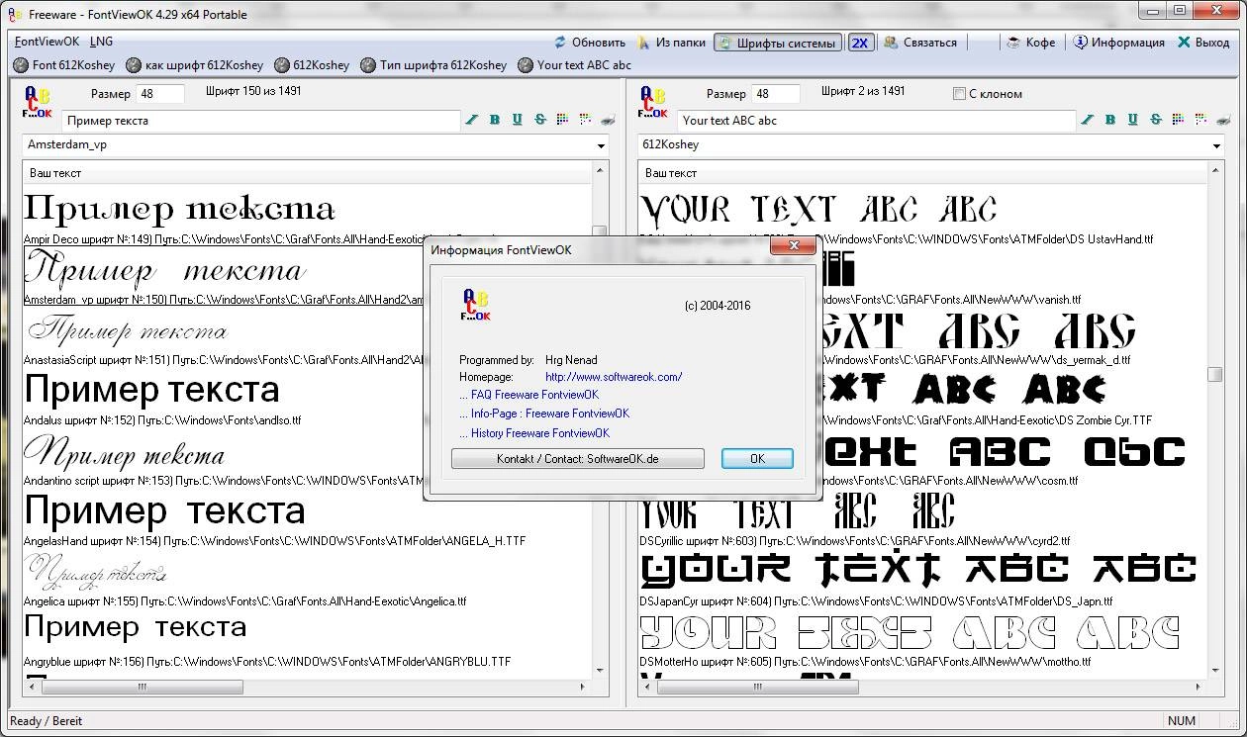Select the Ampir Deco font sample row

coord(307,216)
